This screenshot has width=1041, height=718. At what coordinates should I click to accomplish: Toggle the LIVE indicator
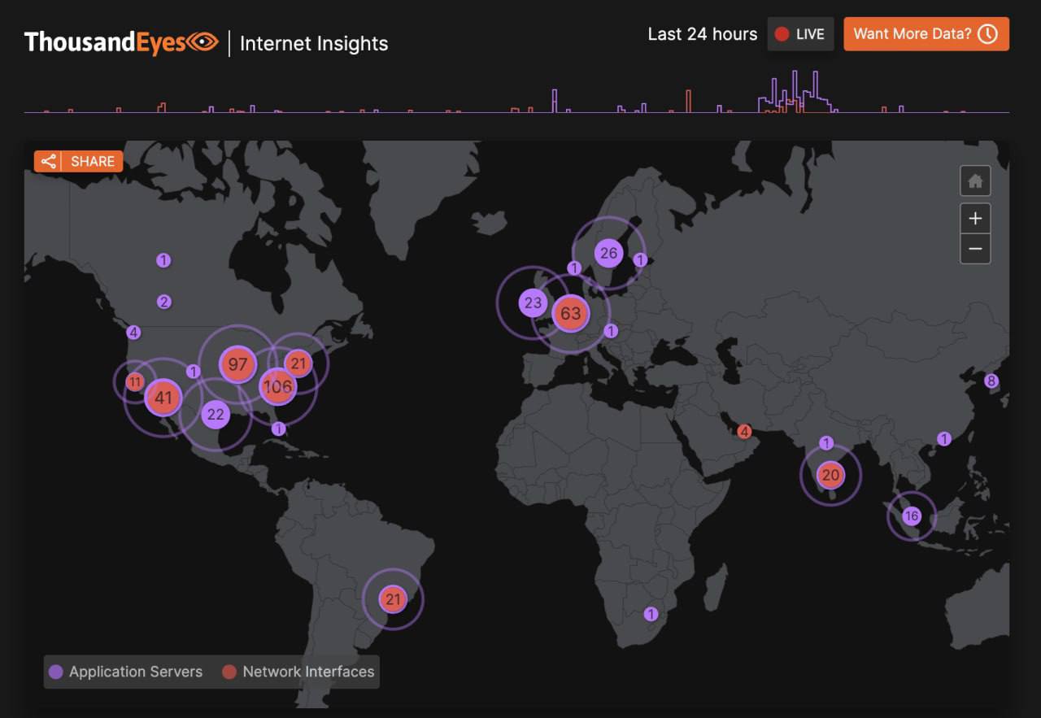[x=800, y=34]
